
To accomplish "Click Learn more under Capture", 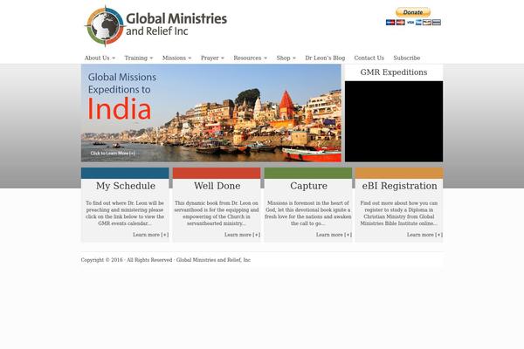I will coord(334,235).
